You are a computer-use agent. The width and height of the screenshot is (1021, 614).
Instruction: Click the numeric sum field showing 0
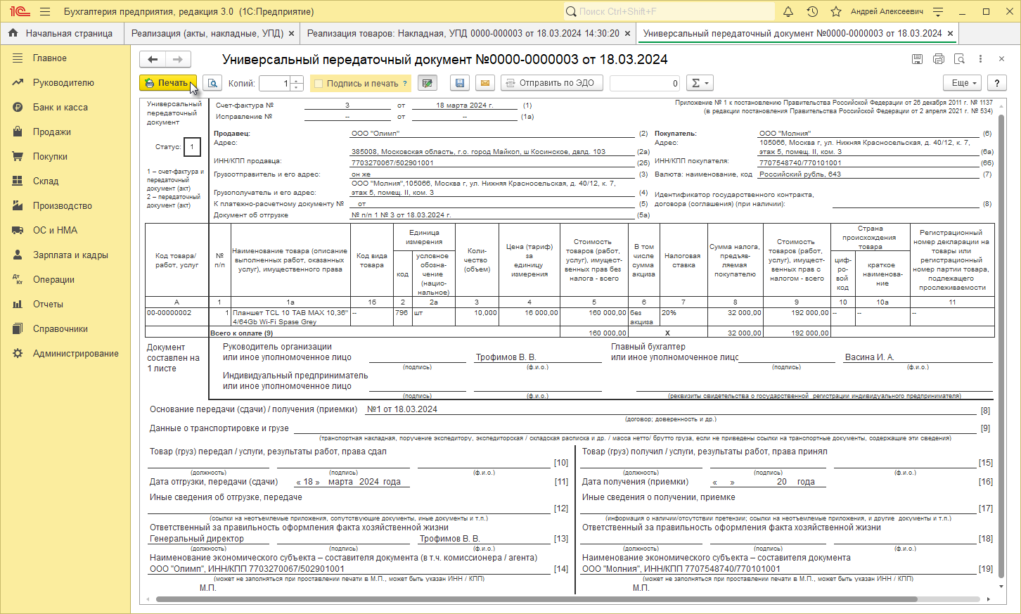click(x=645, y=83)
